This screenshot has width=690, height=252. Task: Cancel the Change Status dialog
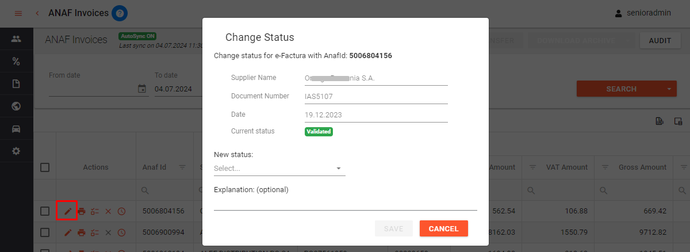[444, 228]
